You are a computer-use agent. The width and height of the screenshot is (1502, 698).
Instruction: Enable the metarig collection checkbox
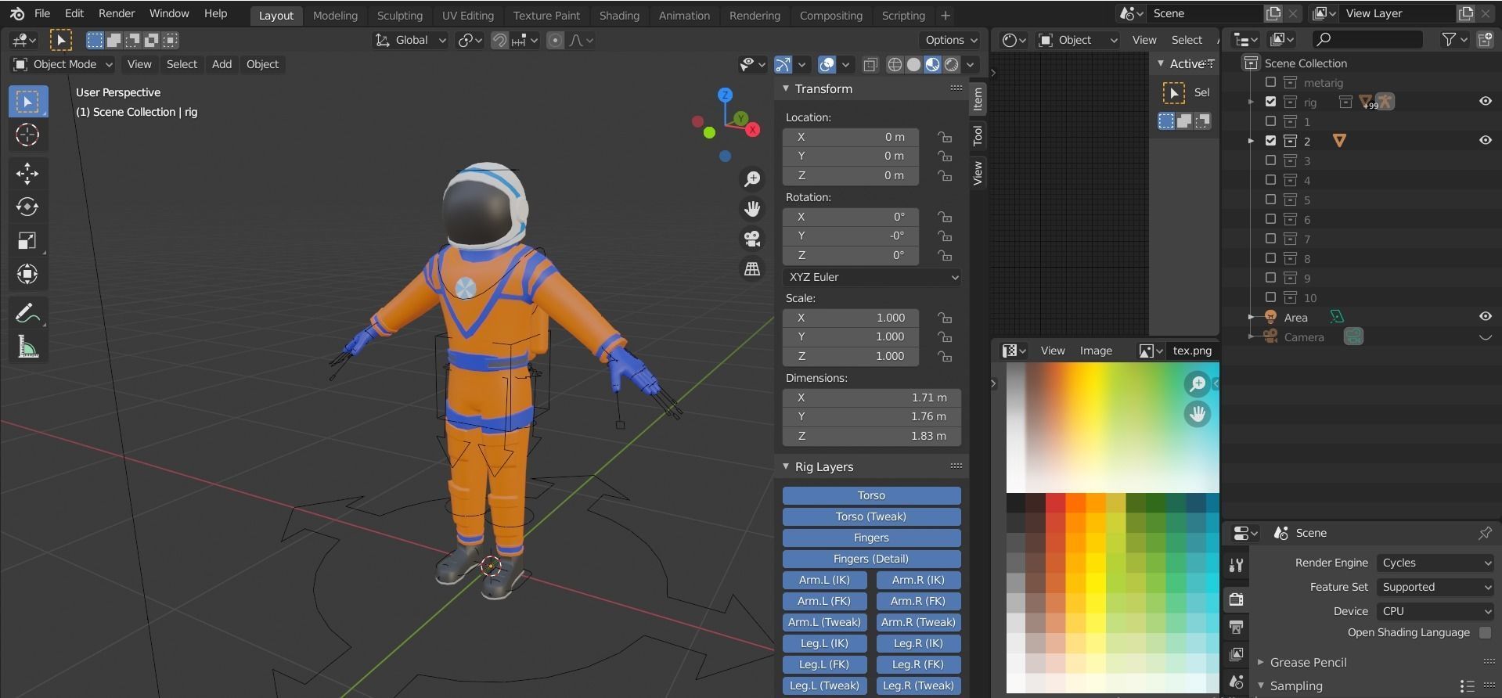click(x=1270, y=82)
